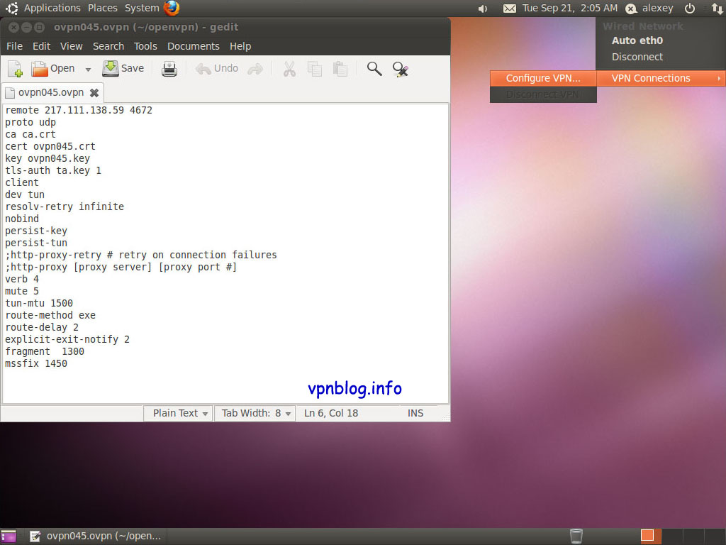Click the 'fragment 1300' line

45,351
